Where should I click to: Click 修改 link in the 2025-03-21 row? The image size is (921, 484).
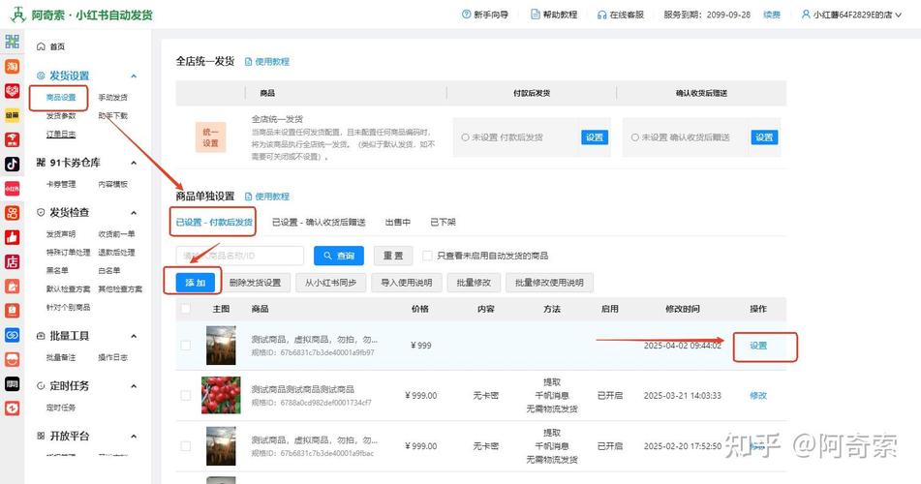(x=758, y=396)
